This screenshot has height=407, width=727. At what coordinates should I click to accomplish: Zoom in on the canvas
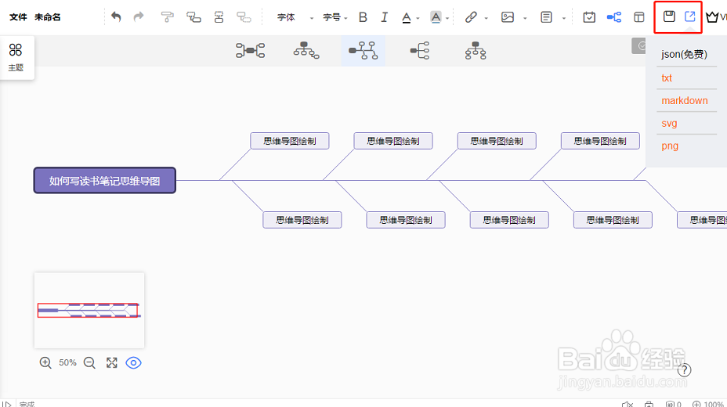[45, 362]
